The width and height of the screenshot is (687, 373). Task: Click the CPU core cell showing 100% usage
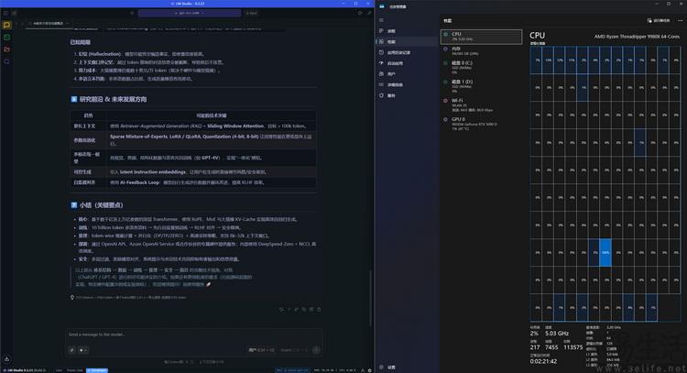pyautogui.click(x=605, y=252)
